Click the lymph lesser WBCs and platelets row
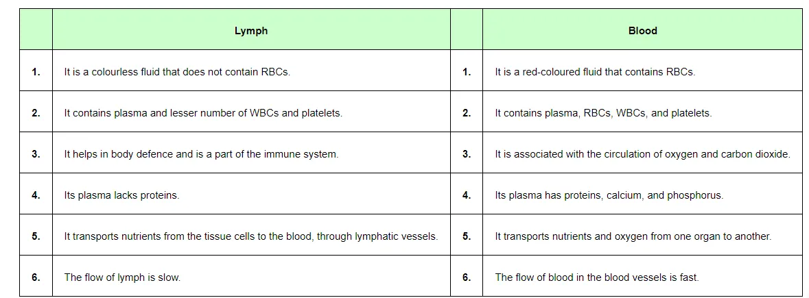Screen dimensions: 809x298 pyautogui.click(x=203, y=113)
